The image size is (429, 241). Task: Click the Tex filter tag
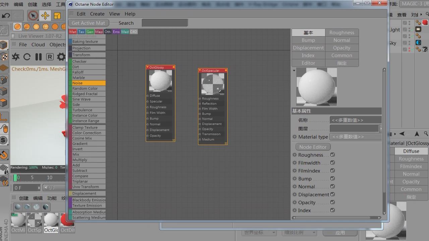click(81, 32)
